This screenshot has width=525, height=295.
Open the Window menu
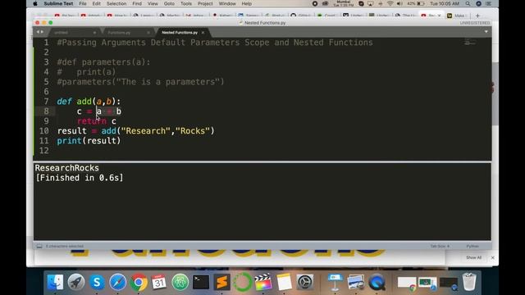[x=227, y=3]
